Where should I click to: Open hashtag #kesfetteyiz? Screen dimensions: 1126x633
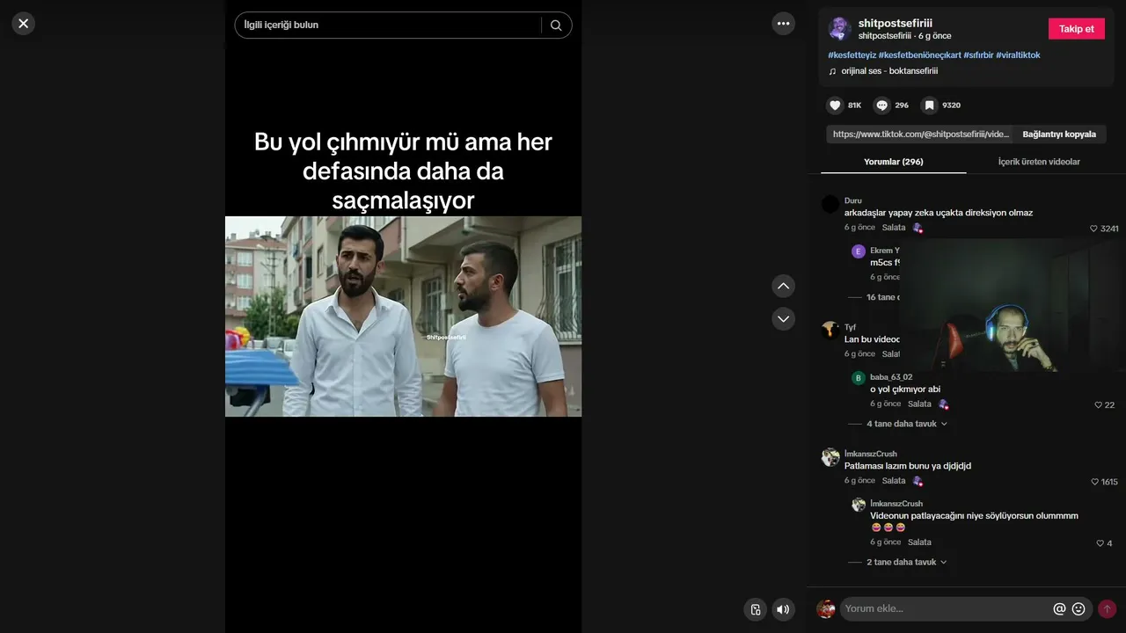[852, 55]
